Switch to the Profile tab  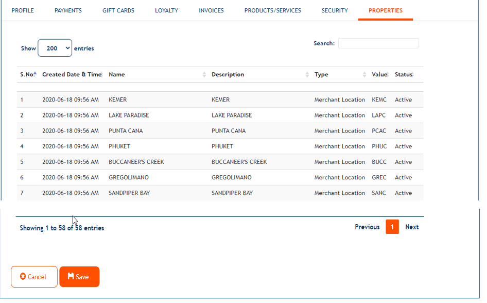(23, 10)
